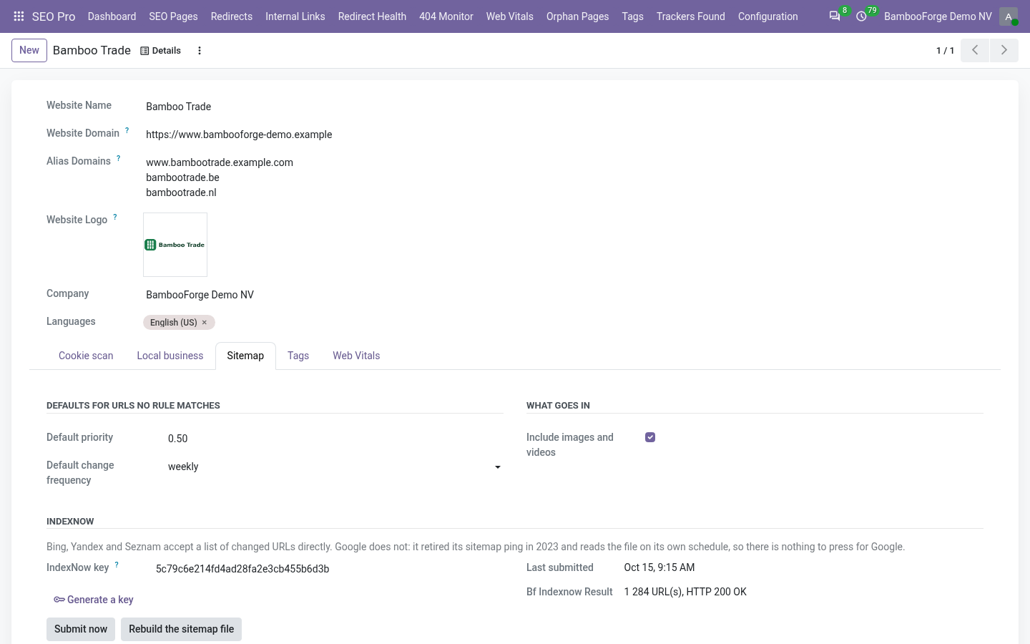The image size is (1030, 644).
Task: Open the apps grid menu icon
Action: [19, 16]
